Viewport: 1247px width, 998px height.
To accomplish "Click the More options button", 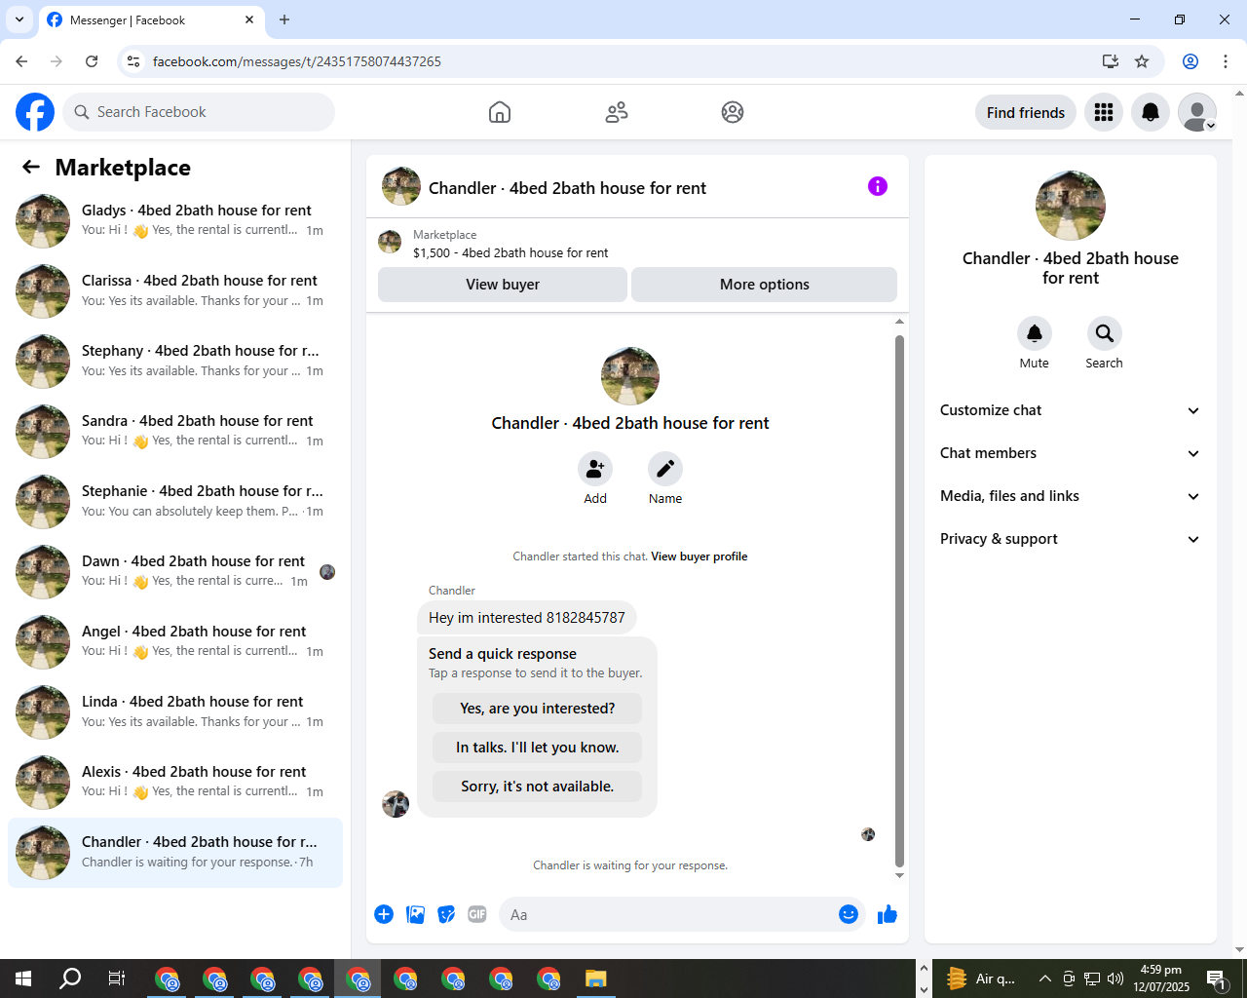I will click(765, 285).
